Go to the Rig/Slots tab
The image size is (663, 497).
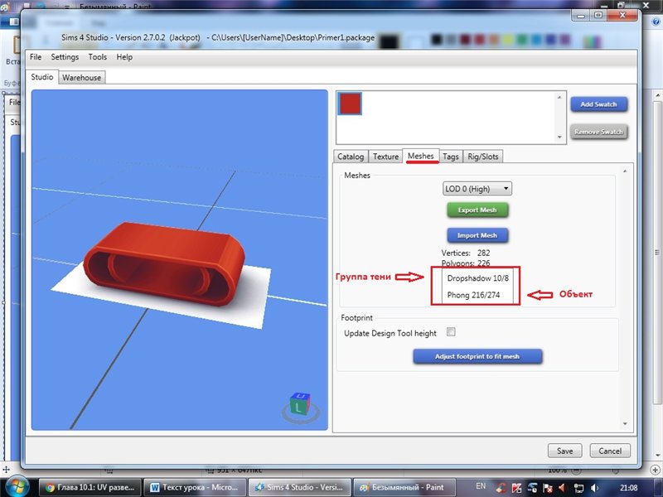(x=483, y=157)
